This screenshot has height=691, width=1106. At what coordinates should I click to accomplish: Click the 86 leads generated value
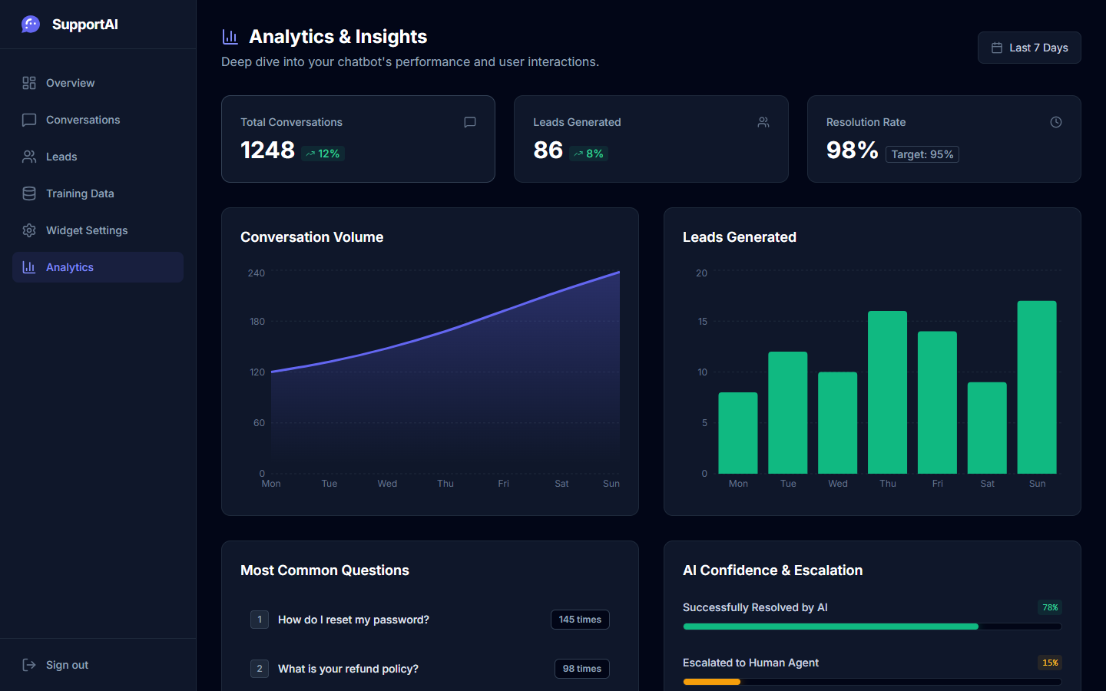[x=548, y=150]
